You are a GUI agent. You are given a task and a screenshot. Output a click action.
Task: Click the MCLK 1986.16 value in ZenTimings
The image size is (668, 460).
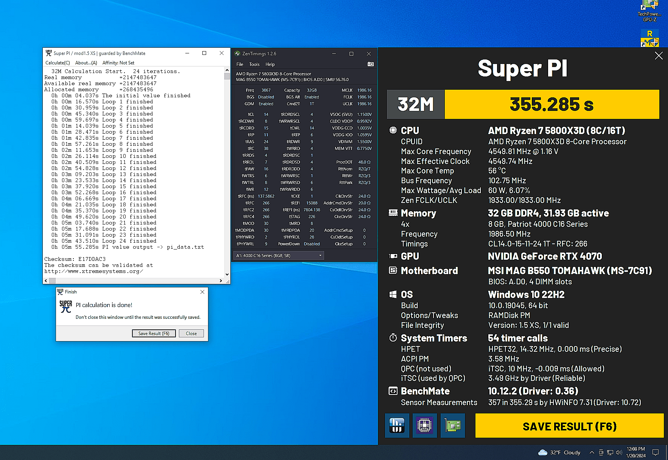364,90
